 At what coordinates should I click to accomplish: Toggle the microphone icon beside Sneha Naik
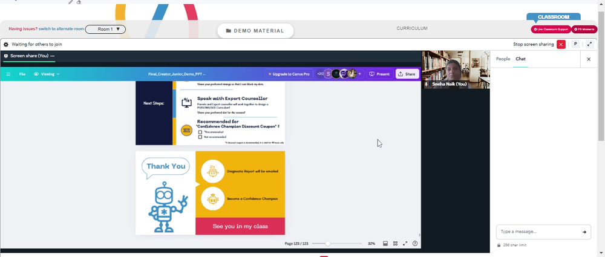click(x=427, y=83)
